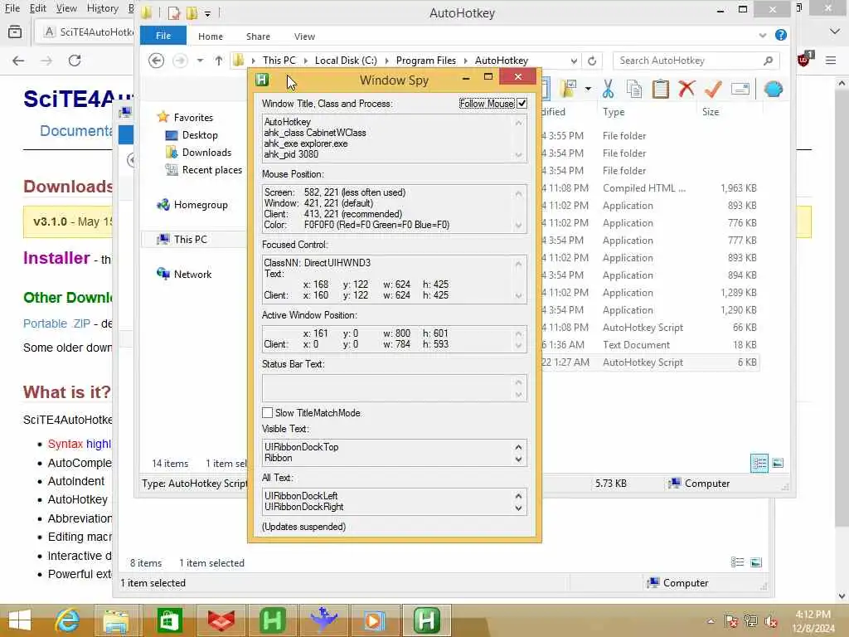Viewport: 849px width, 637px height.
Task: Open the Home tab in Explorer ribbon
Action: coord(210,36)
